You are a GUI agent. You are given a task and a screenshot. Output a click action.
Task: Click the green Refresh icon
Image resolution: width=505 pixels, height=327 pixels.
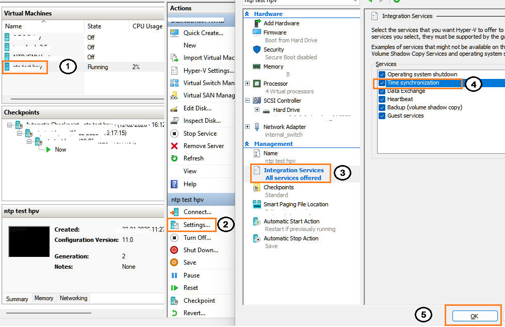[174, 158]
